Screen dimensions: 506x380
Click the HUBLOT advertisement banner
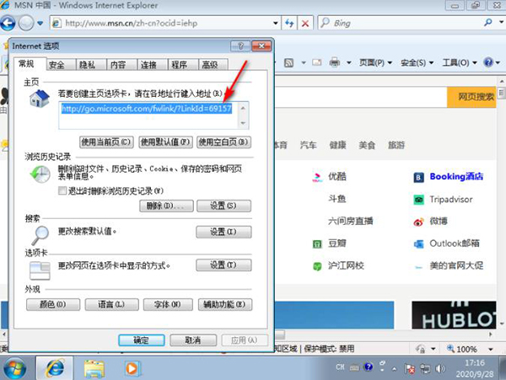click(x=454, y=315)
